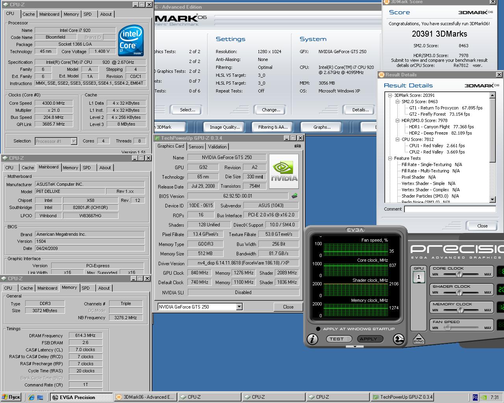Image resolution: width=504 pixels, height=403 pixels.
Task: Click the EVGA logo above the monitoring graphs
Action: (355, 230)
